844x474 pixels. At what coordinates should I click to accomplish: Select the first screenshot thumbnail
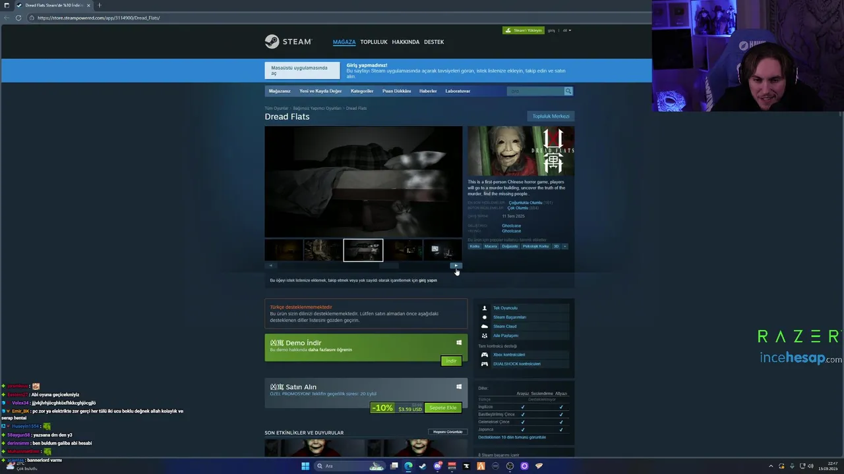click(x=284, y=250)
